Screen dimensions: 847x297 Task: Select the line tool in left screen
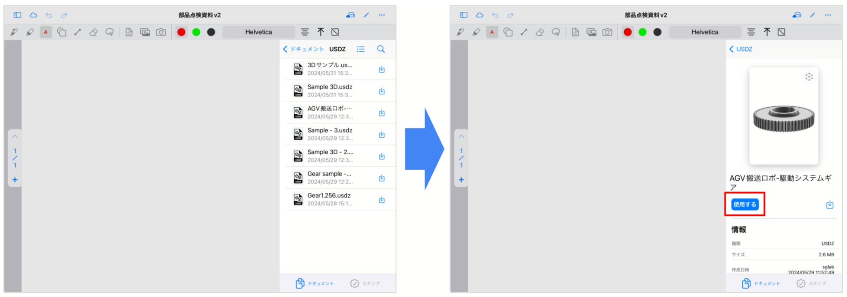(x=78, y=32)
